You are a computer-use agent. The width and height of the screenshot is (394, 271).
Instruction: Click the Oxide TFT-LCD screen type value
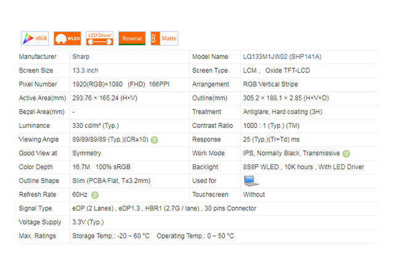(x=287, y=71)
